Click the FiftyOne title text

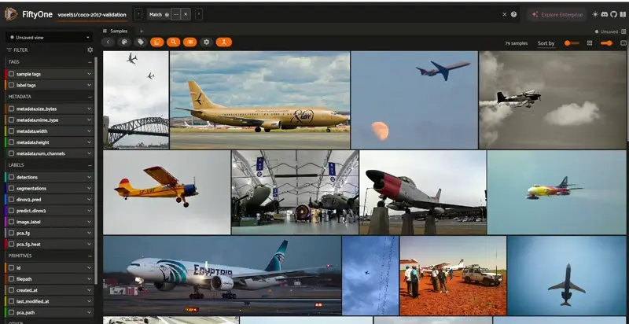pyautogui.click(x=37, y=14)
